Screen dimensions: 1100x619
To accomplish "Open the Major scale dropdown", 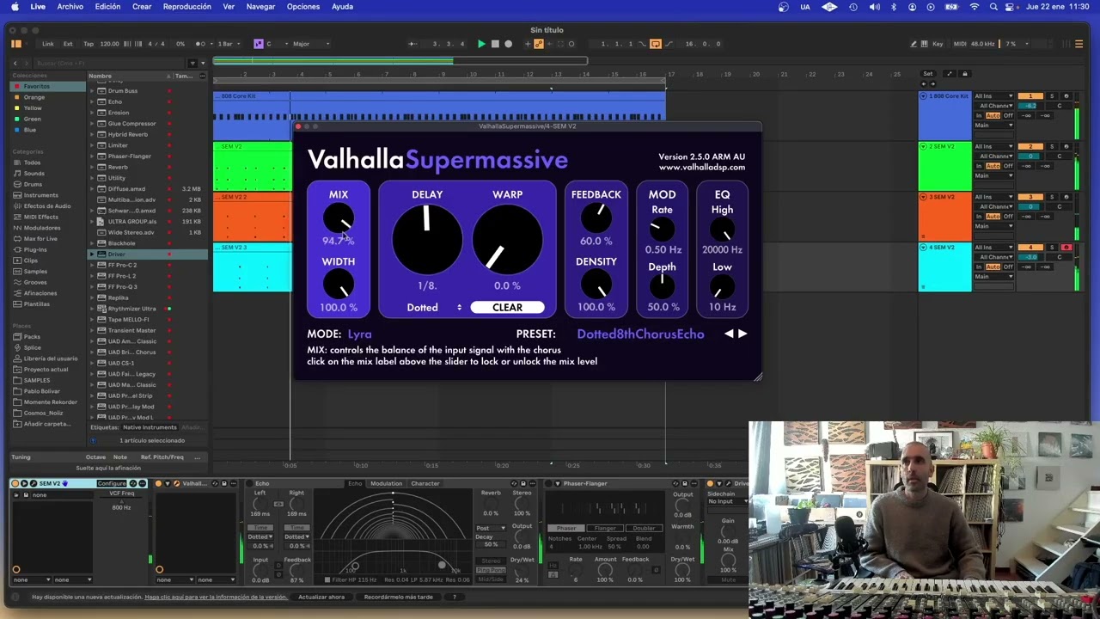I will tap(310, 44).
